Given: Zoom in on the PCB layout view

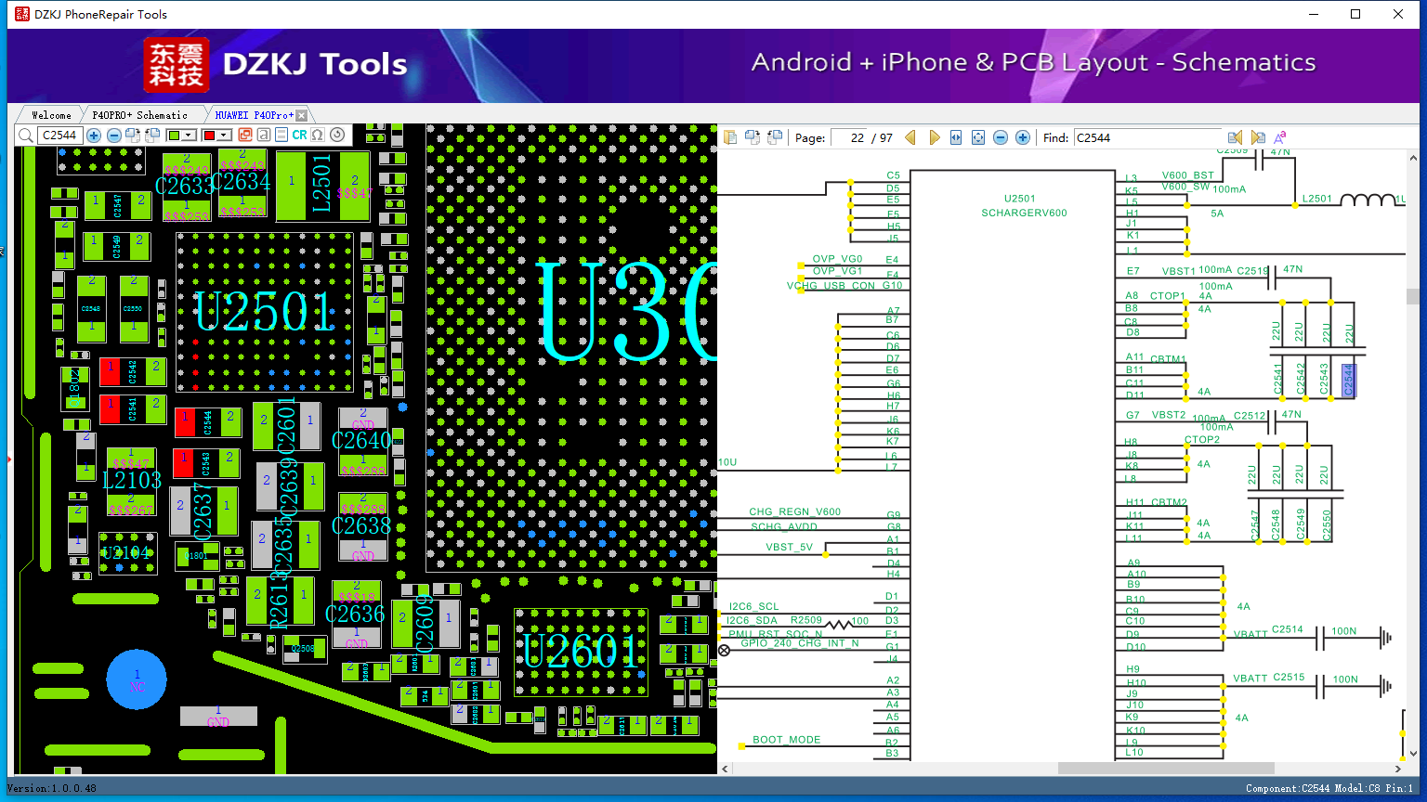Looking at the screenshot, I should click(94, 136).
